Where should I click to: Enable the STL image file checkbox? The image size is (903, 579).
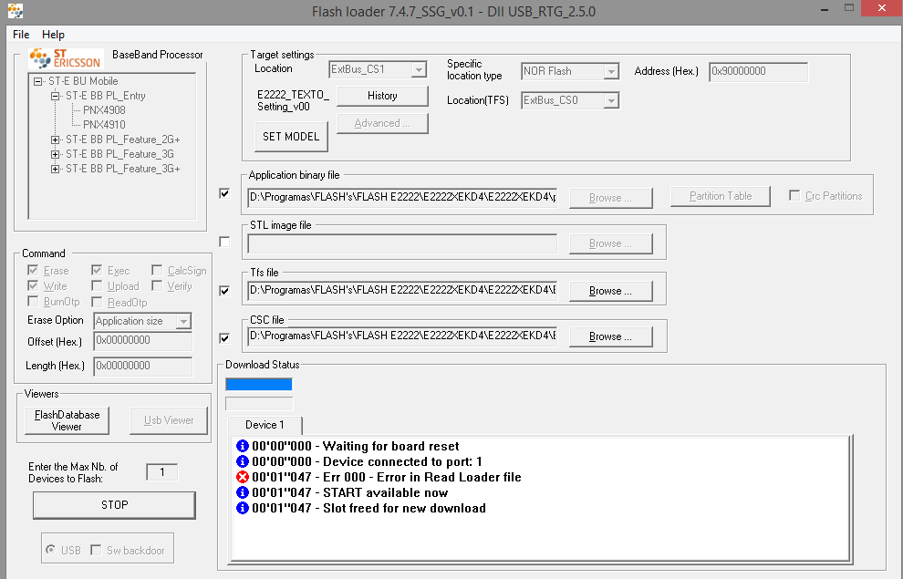(224, 242)
